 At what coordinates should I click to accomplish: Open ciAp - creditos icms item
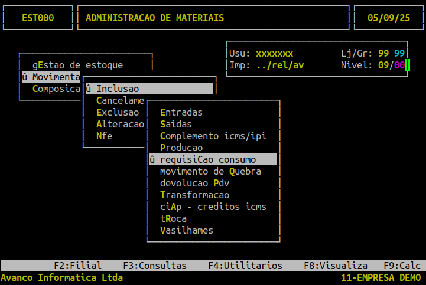[x=213, y=207]
